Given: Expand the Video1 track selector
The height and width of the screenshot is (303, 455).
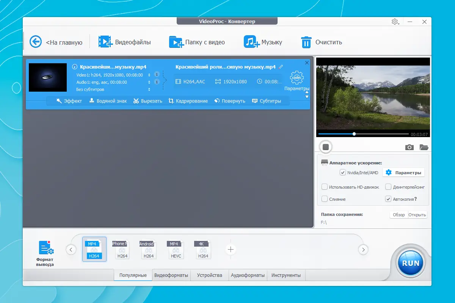Looking at the screenshot, I should (149, 75).
